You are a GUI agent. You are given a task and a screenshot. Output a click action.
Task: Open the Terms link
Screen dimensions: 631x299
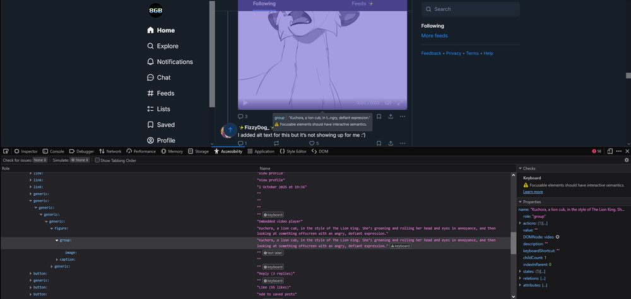coord(473,53)
